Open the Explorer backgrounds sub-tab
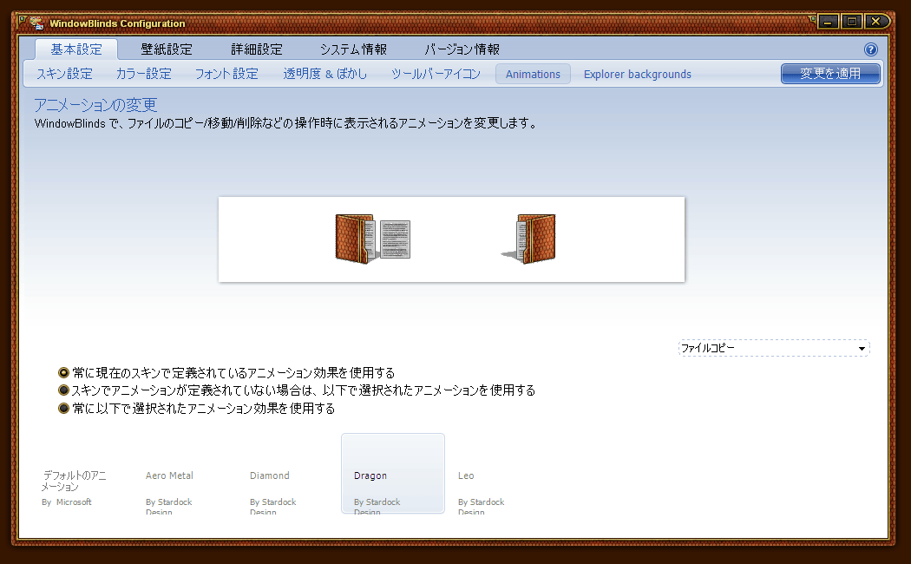 (638, 74)
